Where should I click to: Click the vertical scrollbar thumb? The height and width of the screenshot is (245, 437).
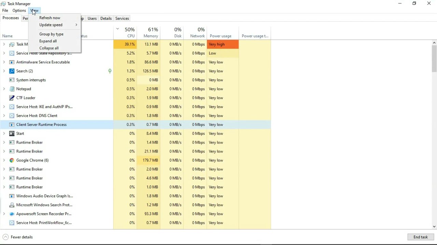pos(434,59)
